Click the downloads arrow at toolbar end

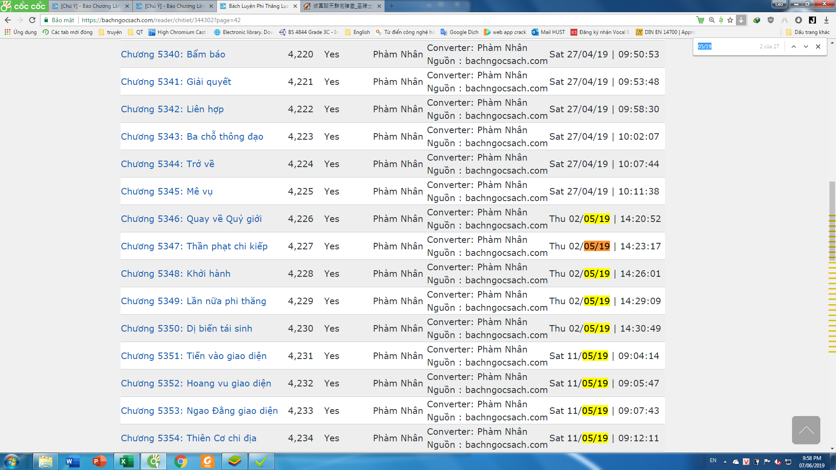(826, 20)
